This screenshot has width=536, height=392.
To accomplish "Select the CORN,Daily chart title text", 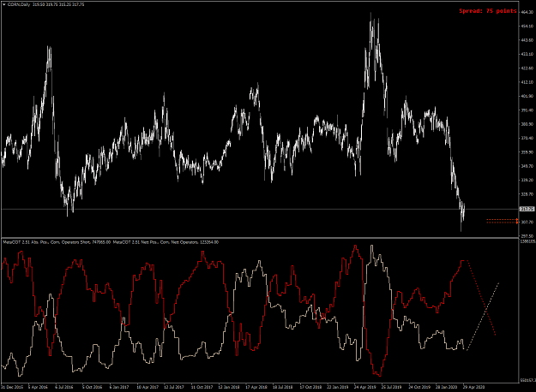I will (19, 4).
